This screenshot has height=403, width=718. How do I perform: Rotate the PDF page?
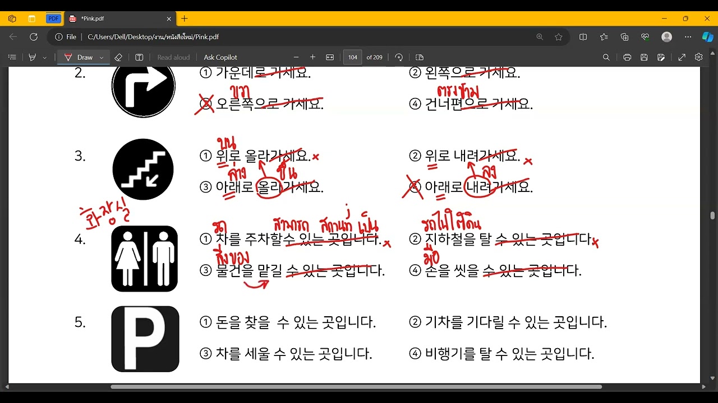click(399, 57)
